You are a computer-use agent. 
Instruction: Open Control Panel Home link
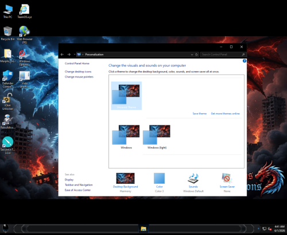[x=77, y=63]
